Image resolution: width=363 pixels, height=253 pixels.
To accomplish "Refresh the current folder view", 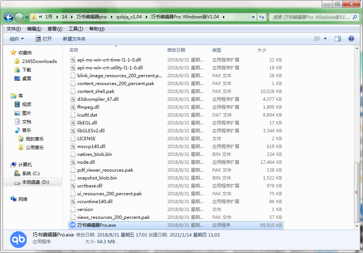I will click(x=262, y=17).
